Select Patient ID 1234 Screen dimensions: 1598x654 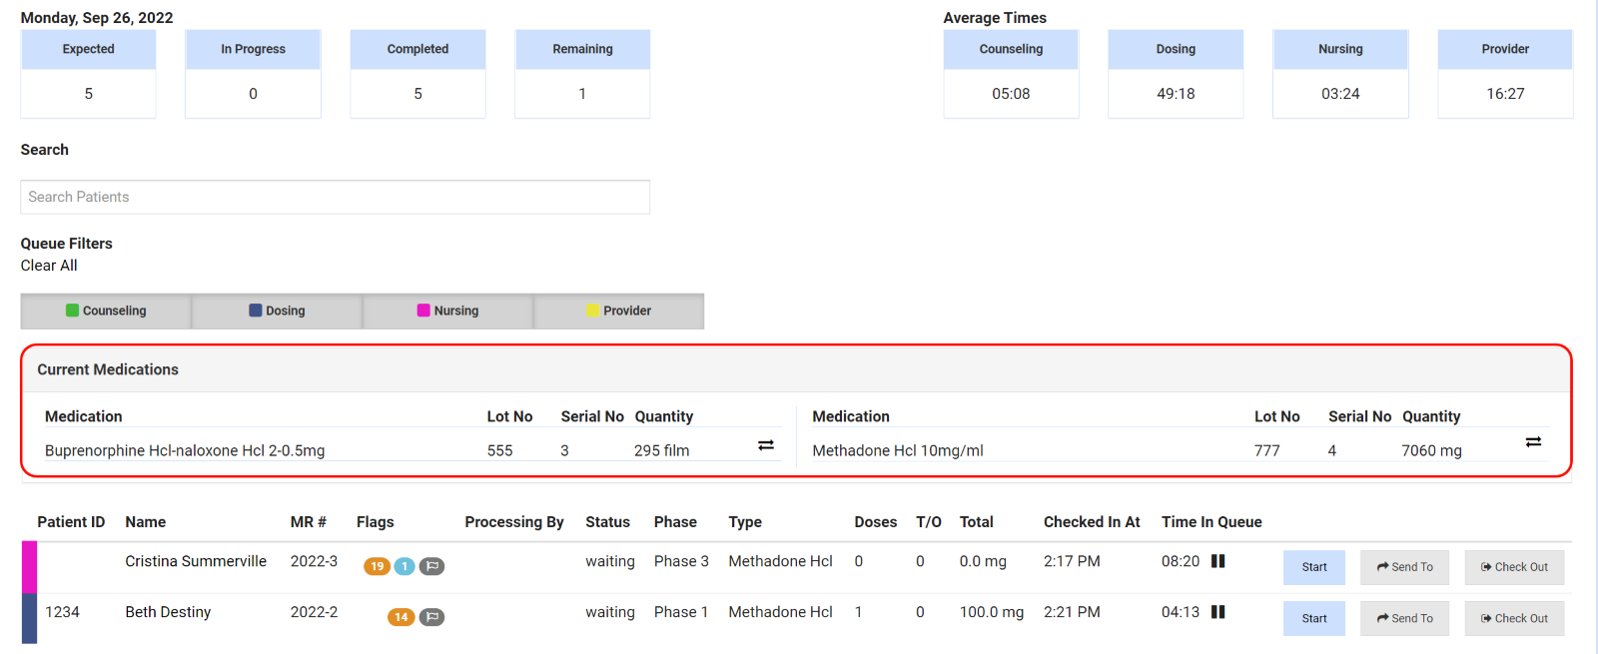(x=62, y=612)
